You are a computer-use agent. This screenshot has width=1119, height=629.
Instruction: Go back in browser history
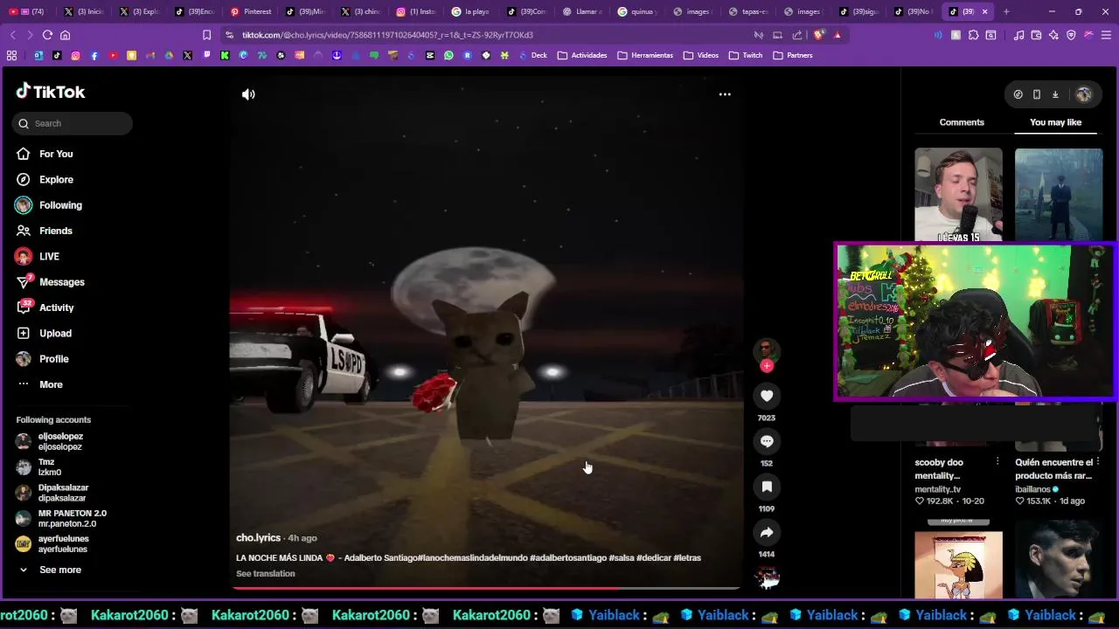(x=12, y=35)
